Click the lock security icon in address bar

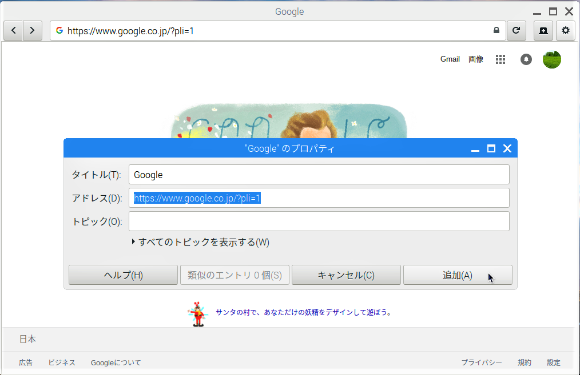pos(496,30)
